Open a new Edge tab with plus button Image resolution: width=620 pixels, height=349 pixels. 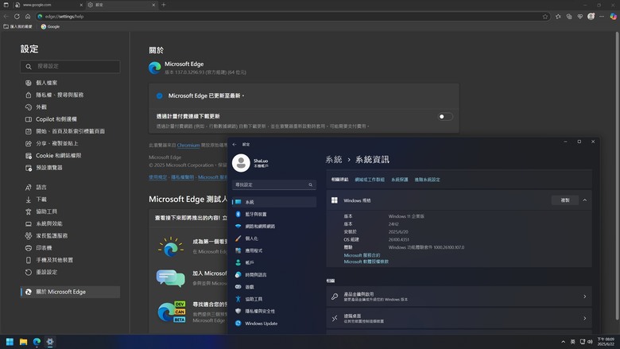[164, 5]
